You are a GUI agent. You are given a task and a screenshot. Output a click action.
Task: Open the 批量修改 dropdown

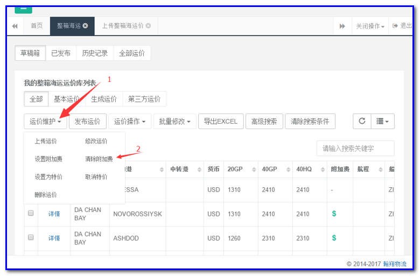coord(175,121)
